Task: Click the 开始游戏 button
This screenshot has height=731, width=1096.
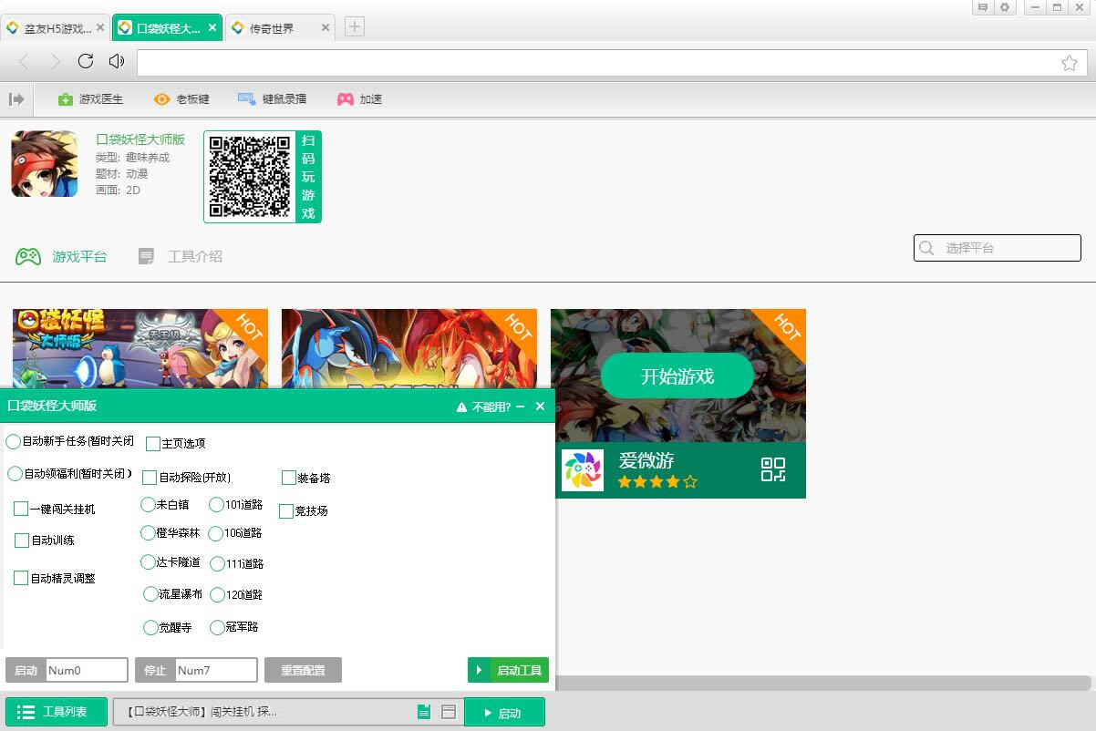Action: (677, 376)
